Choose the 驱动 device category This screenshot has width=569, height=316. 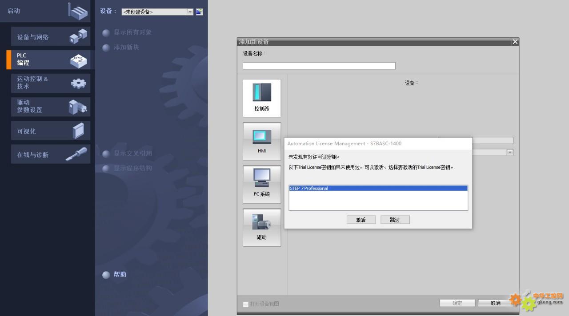[262, 227]
